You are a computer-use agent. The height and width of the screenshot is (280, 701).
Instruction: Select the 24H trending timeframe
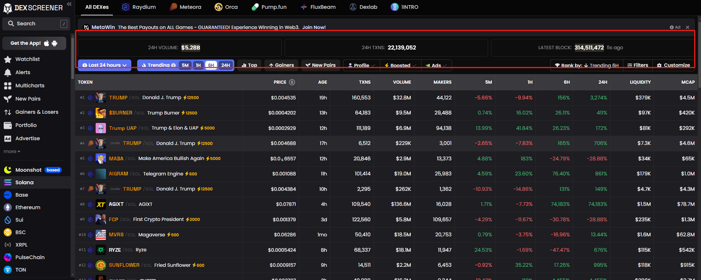point(226,65)
